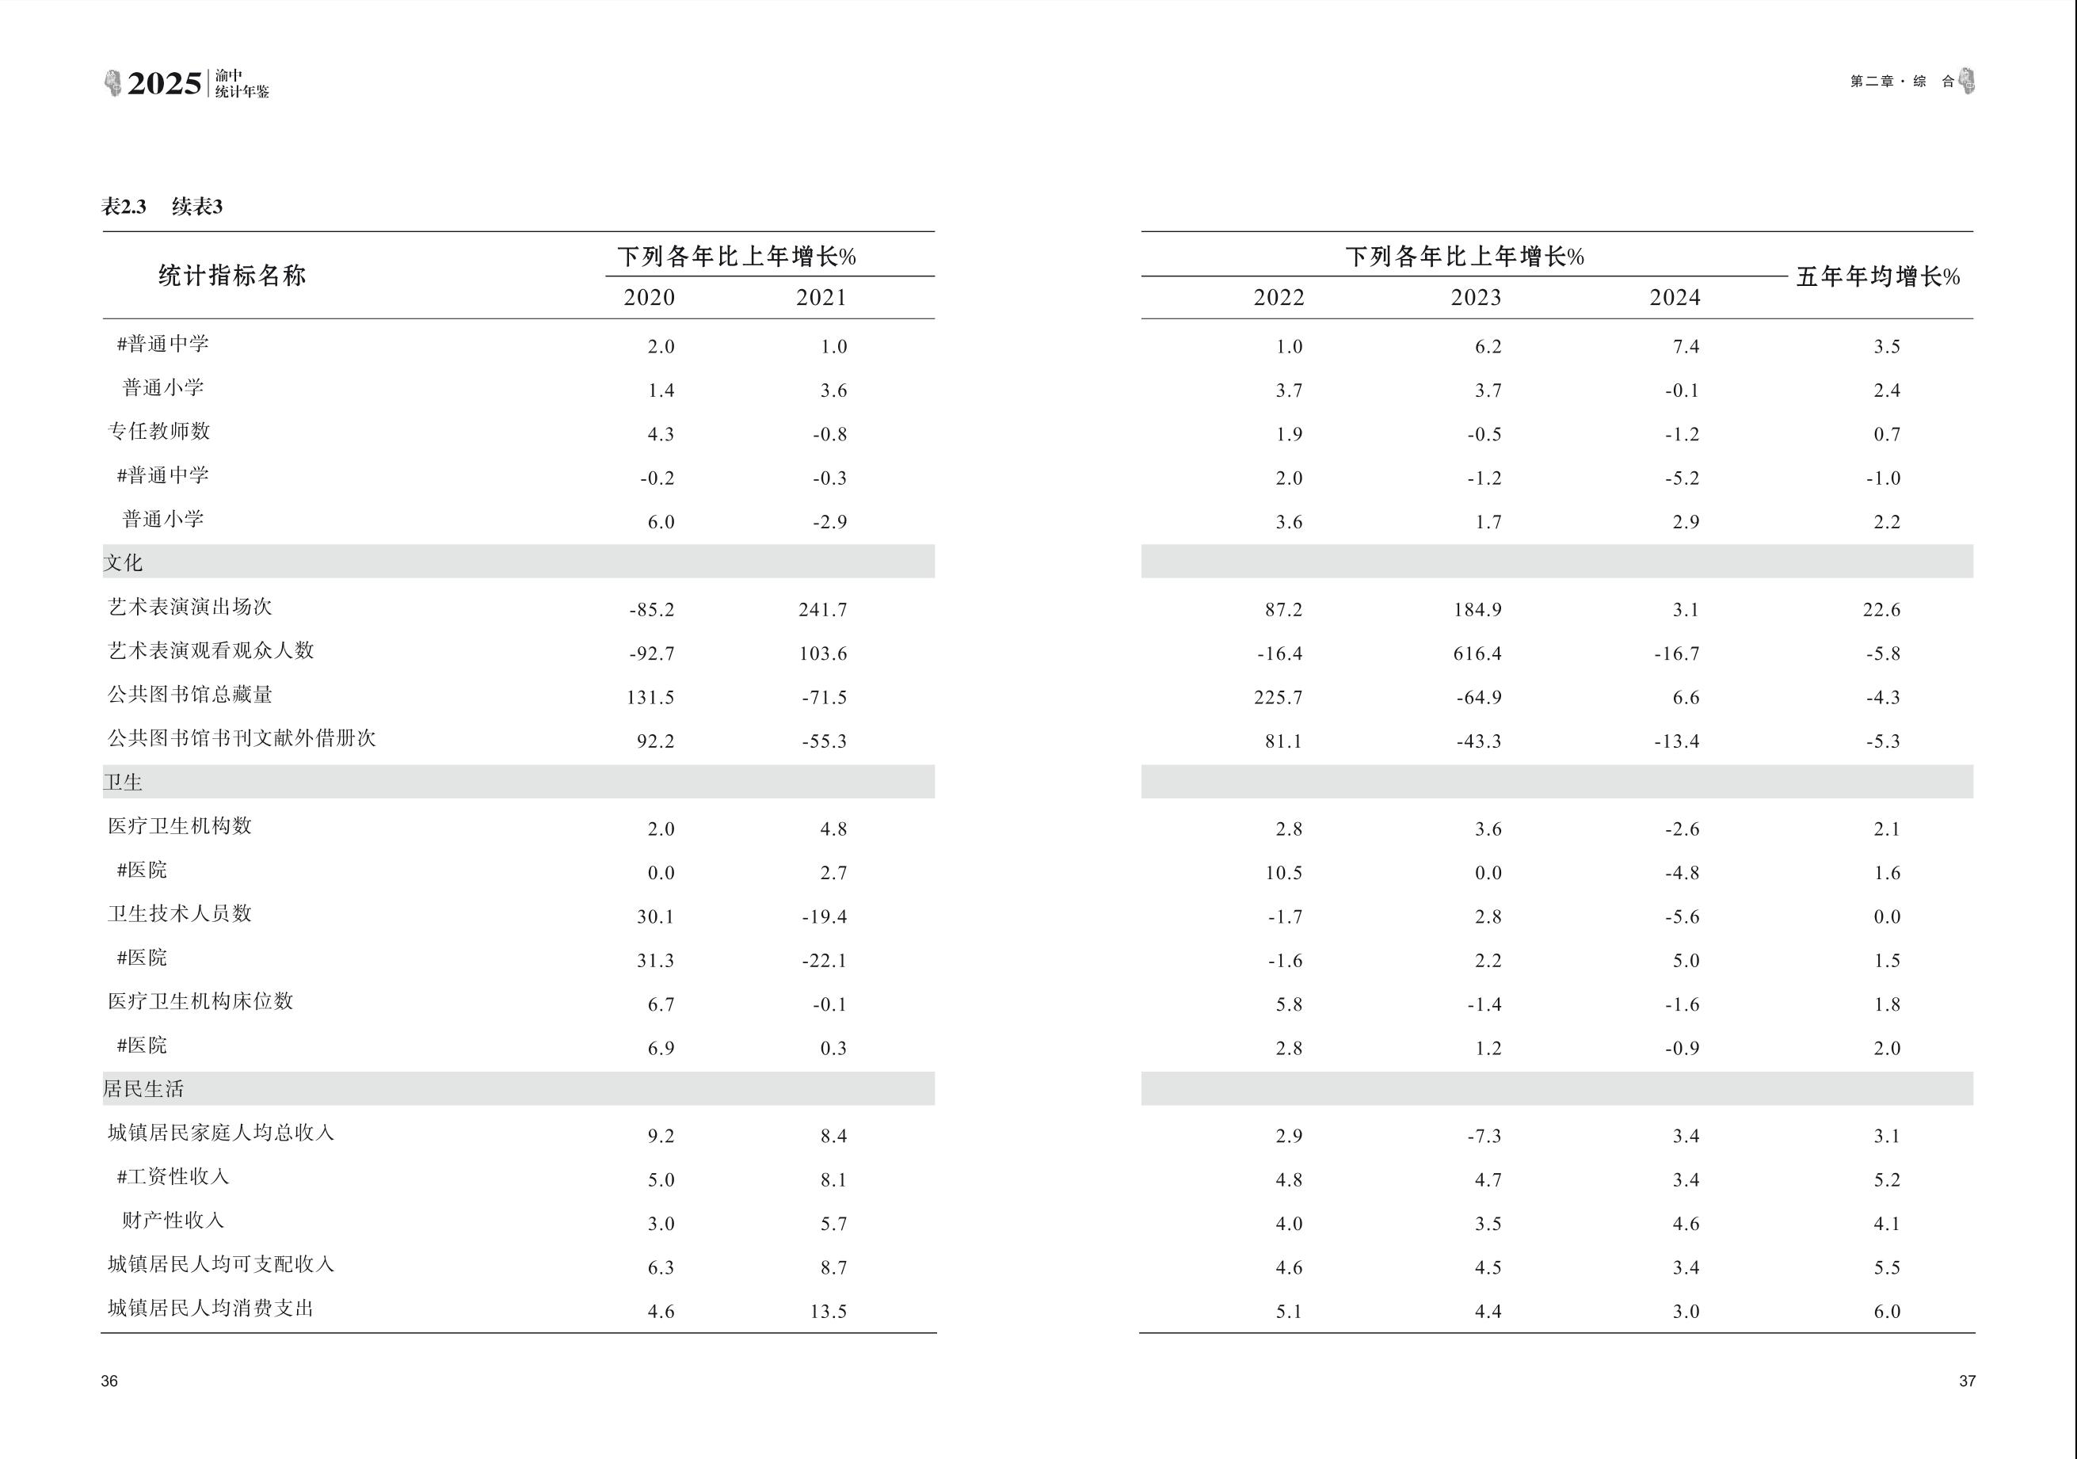
Task: Click the large 2025 yearbook title
Action: click(165, 84)
